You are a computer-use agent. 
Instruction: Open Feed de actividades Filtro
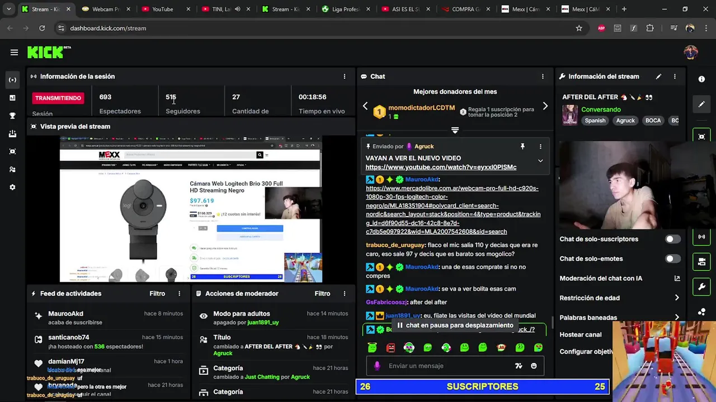pos(157,294)
